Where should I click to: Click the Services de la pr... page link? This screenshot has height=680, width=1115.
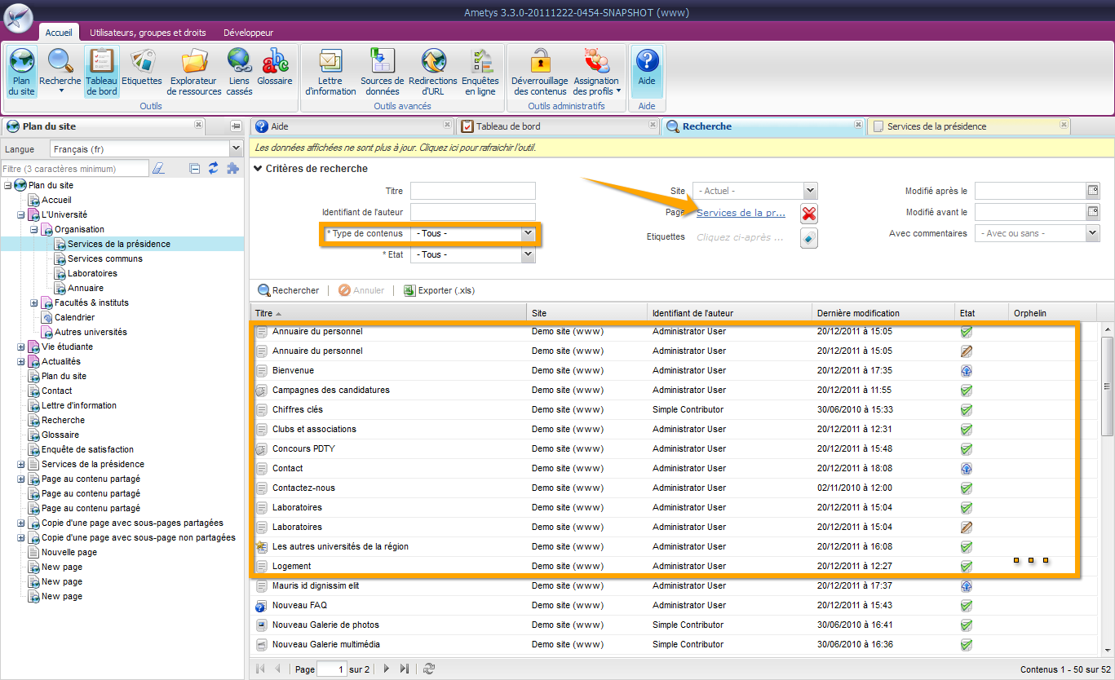pos(741,213)
